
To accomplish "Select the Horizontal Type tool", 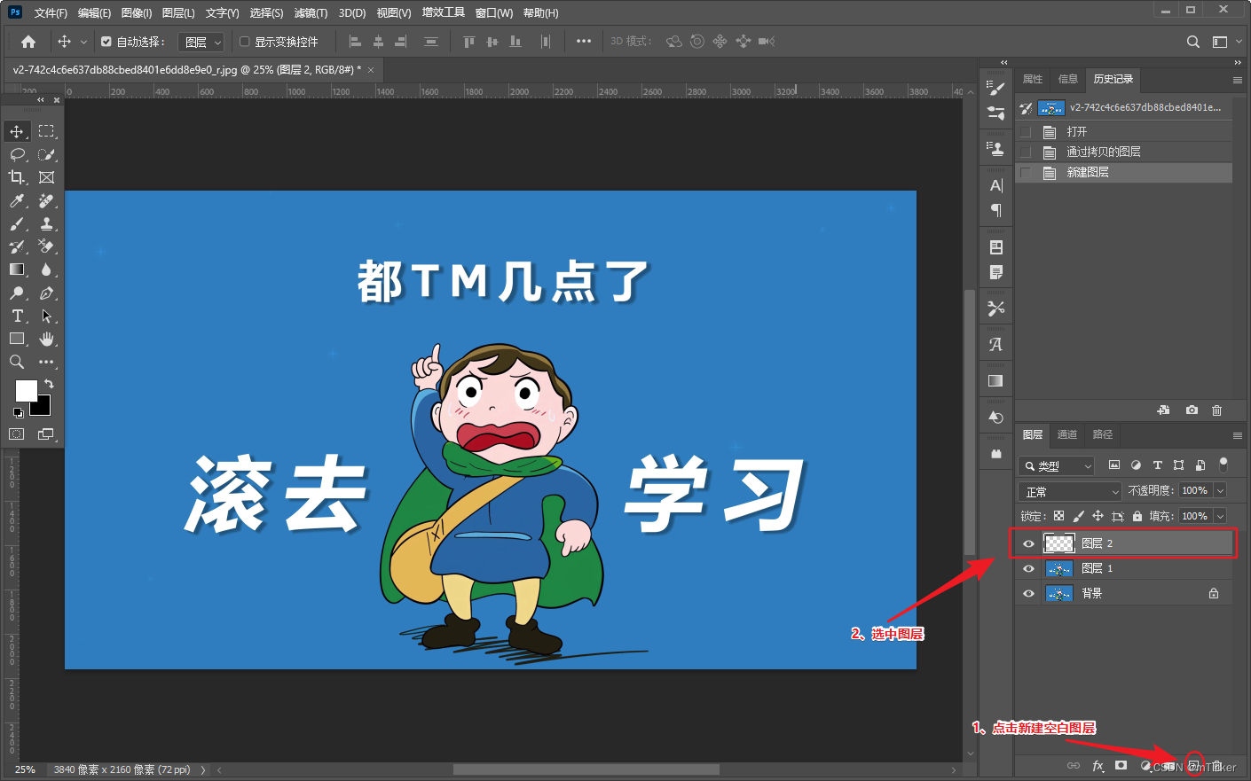I will (x=17, y=316).
